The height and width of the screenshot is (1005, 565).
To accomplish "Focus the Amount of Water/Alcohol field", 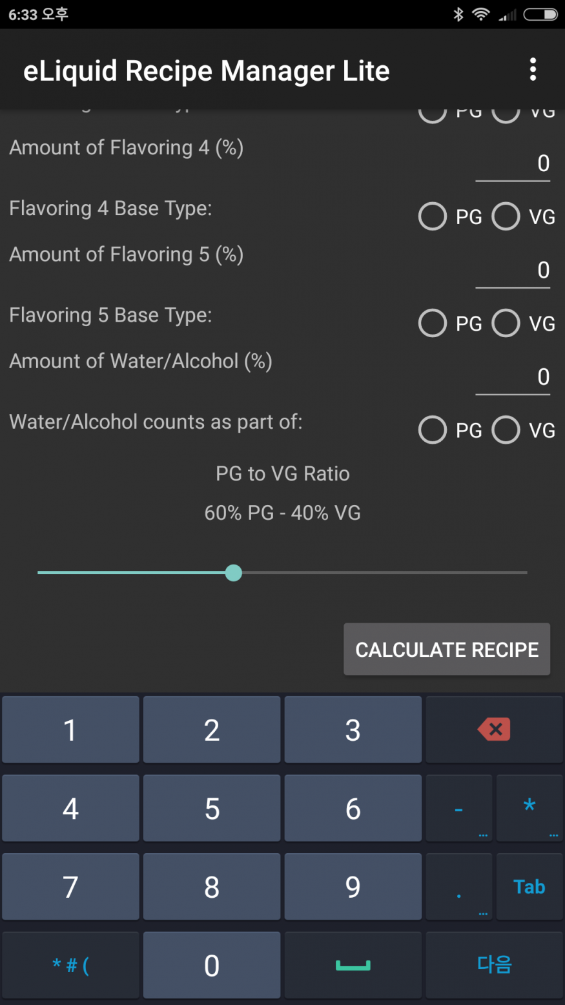I will point(513,377).
